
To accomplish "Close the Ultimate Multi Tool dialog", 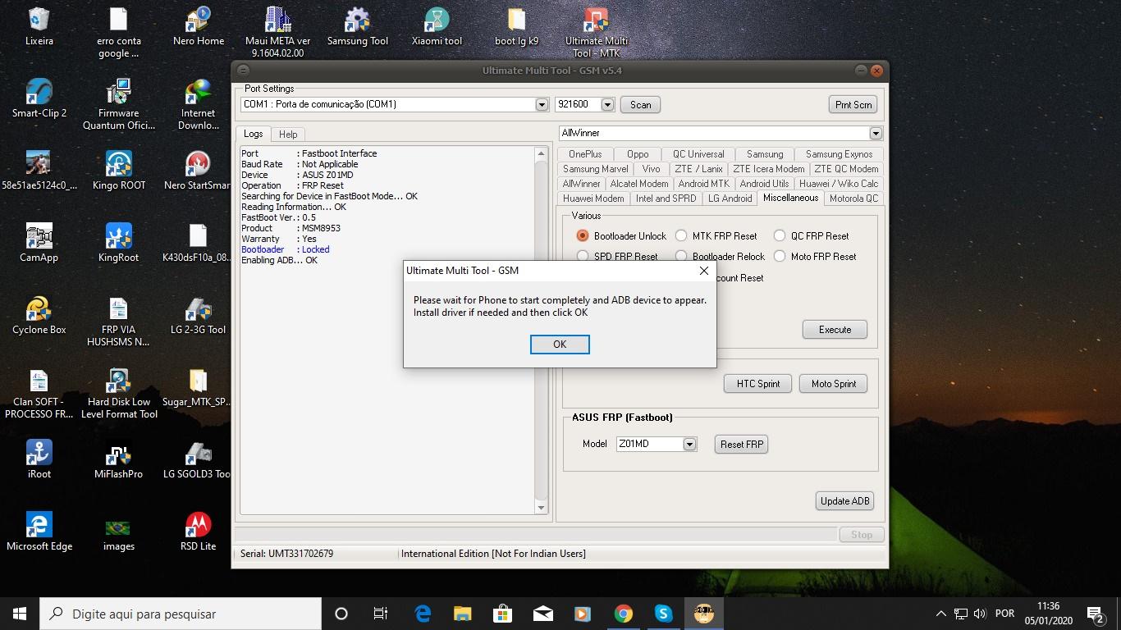I will click(703, 271).
